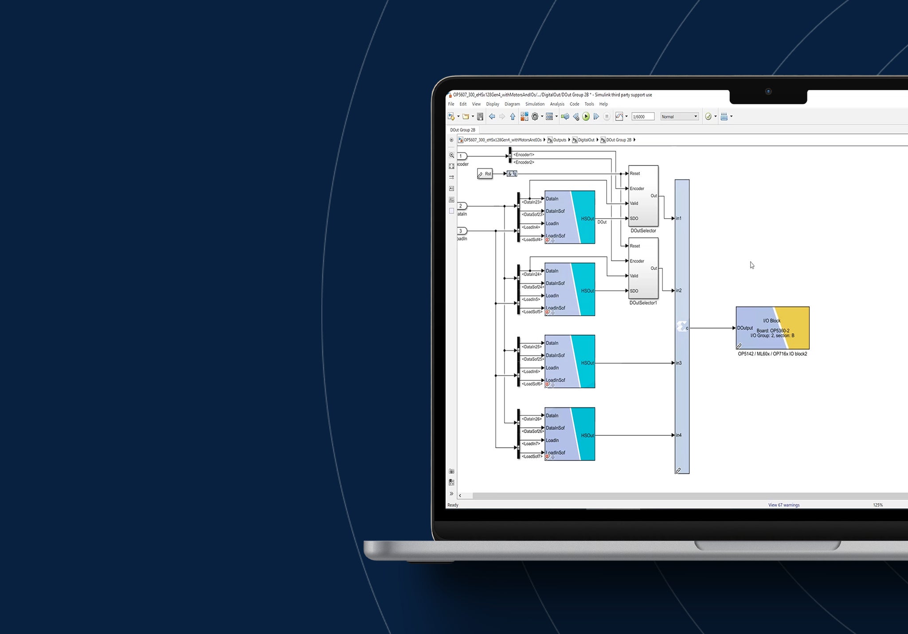Save the model using the Save icon
The image size is (908, 634).
pyautogui.click(x=479, y=116)
